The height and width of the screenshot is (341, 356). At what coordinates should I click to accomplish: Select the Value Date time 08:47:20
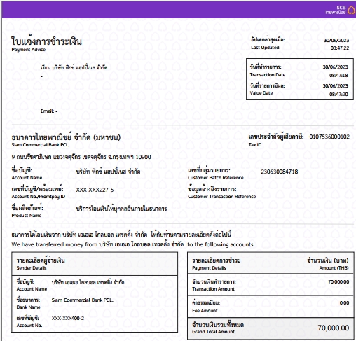[338, 94]
